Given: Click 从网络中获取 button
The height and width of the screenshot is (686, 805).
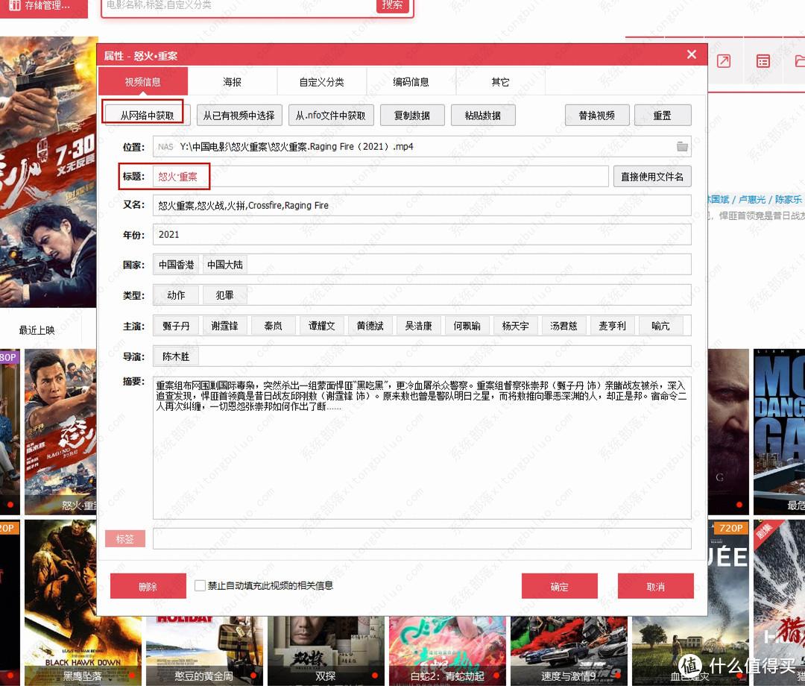Looking at the screenshot, I should click(148, 116).
